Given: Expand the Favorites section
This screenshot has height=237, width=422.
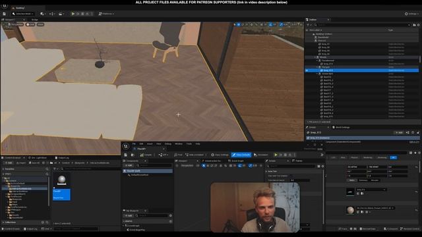Looking at the screenshot, I should (3, 169).
